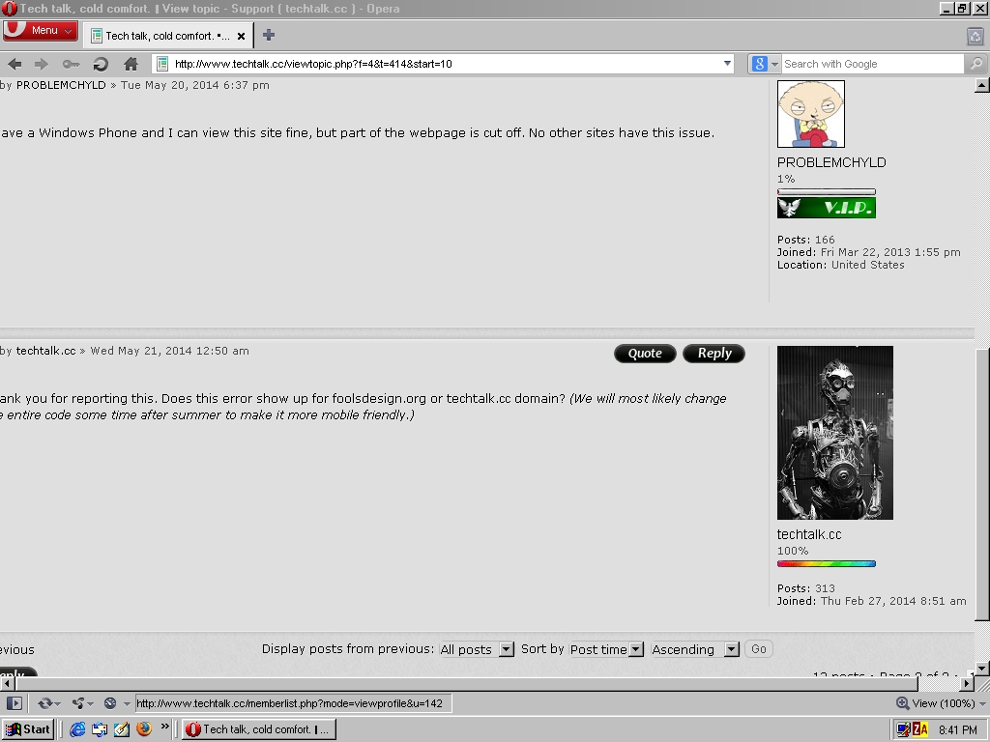This screenshot has height=742, width=990.
Task: Click the text Location: United States
Action: pos(840,265)
